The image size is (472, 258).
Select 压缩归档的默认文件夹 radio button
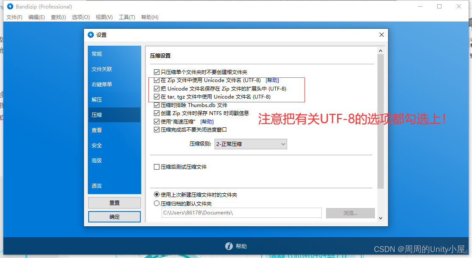pyautogui.click(x=156, y=203)
